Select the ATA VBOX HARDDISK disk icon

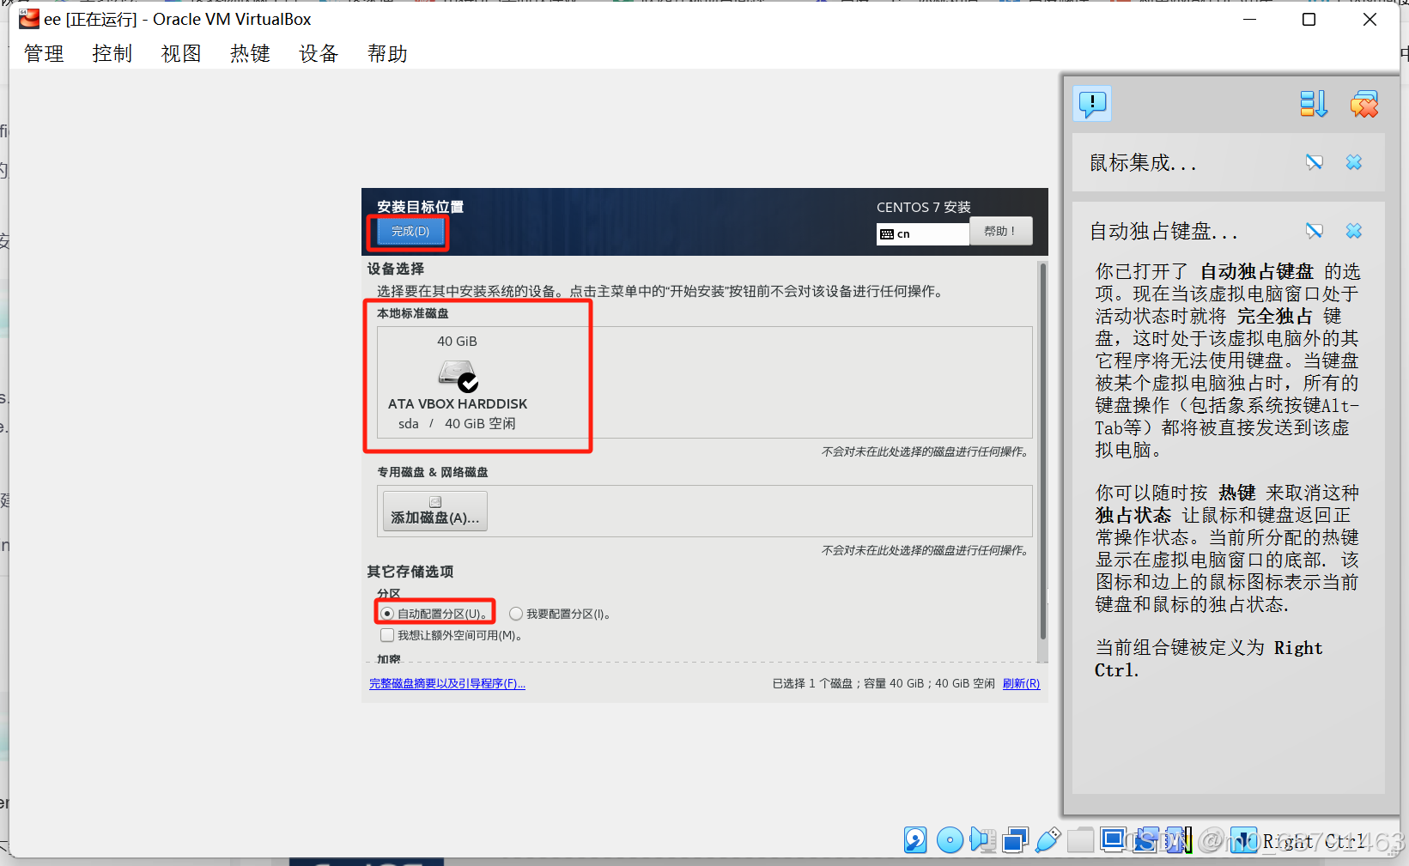pyautogui.click(x=459, y=375)
